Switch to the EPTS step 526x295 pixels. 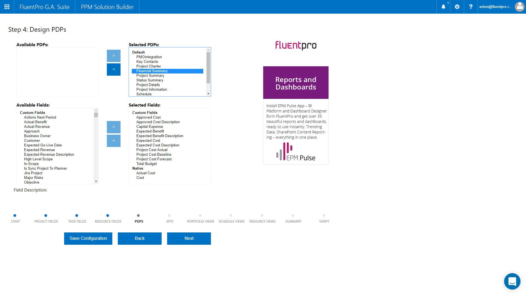pyautogui.click(x=170, y=216)
